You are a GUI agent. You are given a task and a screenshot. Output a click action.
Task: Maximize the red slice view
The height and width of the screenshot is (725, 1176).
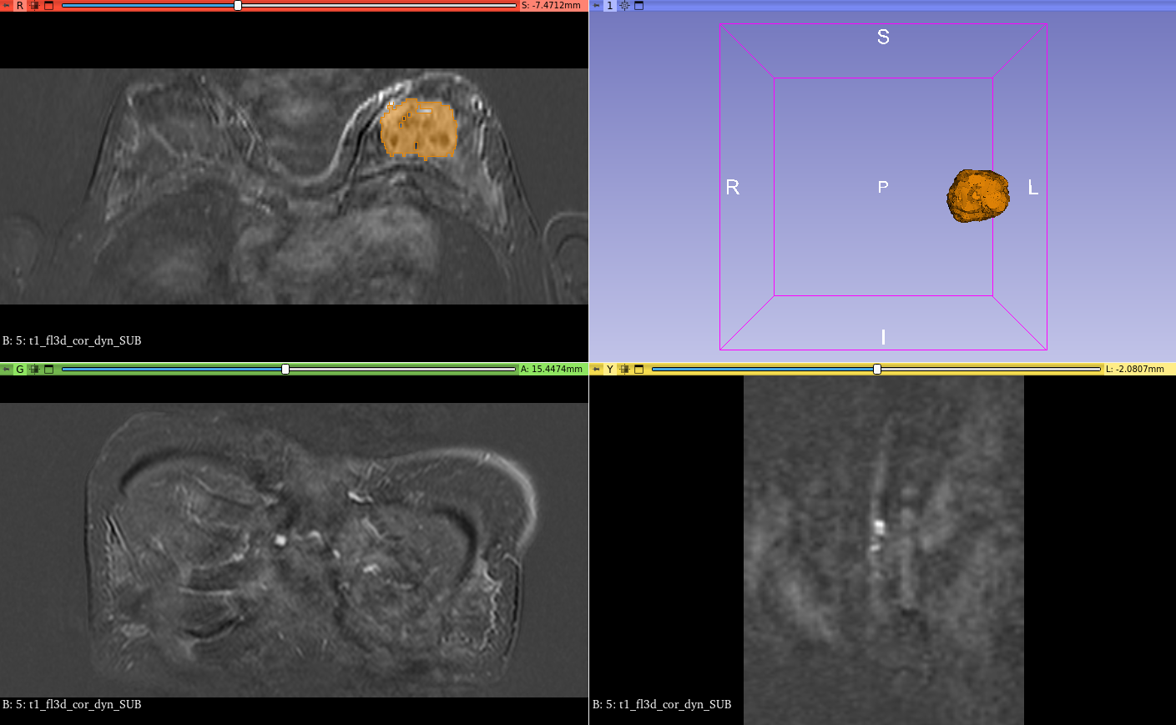(48, 5)
